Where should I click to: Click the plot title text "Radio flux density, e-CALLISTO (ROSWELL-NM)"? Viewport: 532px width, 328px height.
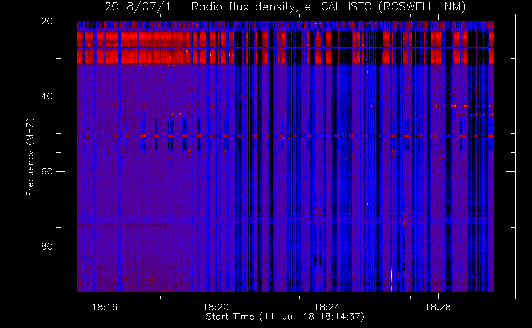click(328, 7)
